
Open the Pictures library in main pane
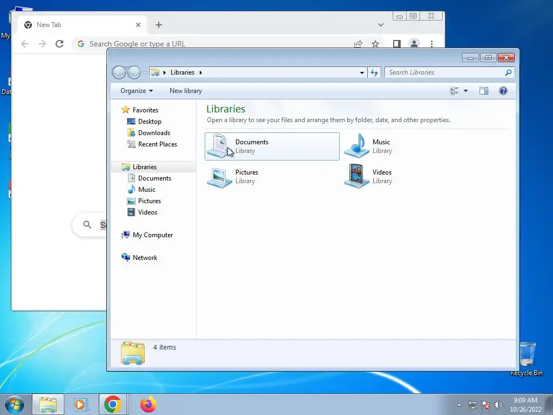[x=233, y=177]
